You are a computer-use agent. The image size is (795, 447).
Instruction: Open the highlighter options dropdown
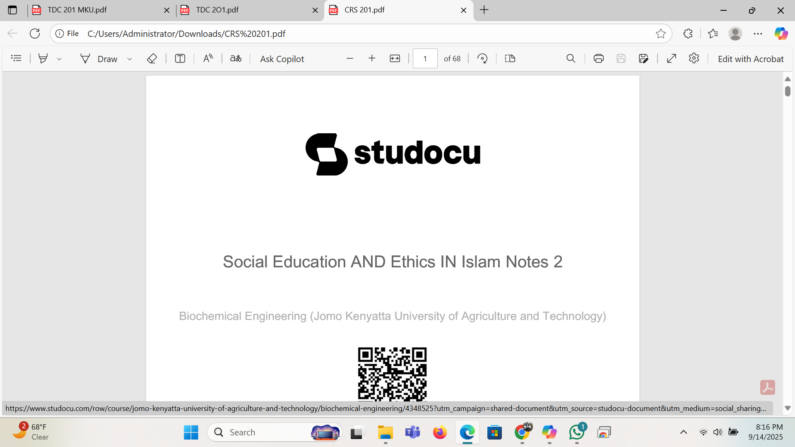59,59
